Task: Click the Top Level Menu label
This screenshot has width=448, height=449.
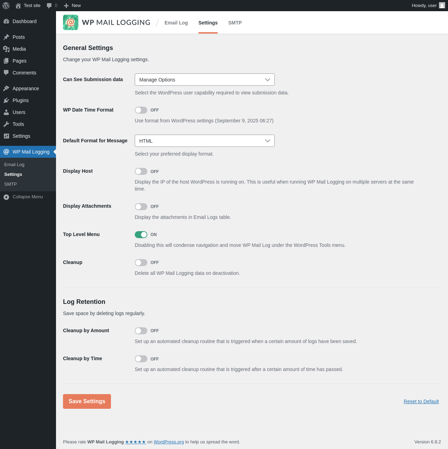Action: 81,234
